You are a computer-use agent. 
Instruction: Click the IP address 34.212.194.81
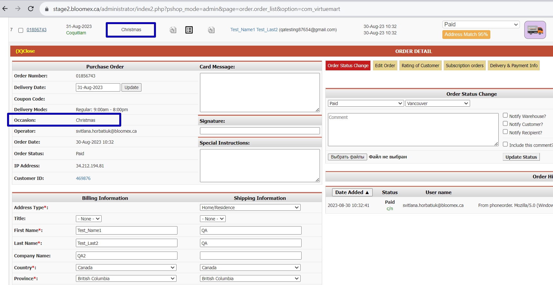(x=90, y=166)
